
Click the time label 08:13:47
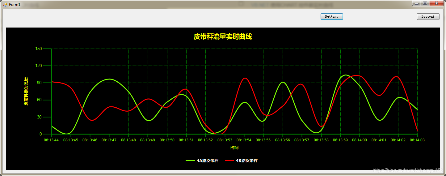tap(109, 140)
